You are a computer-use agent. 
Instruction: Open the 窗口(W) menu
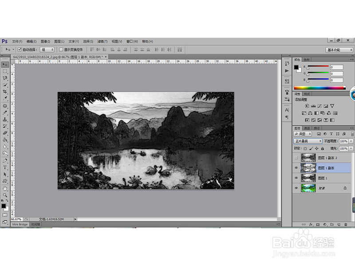(132, 41)
